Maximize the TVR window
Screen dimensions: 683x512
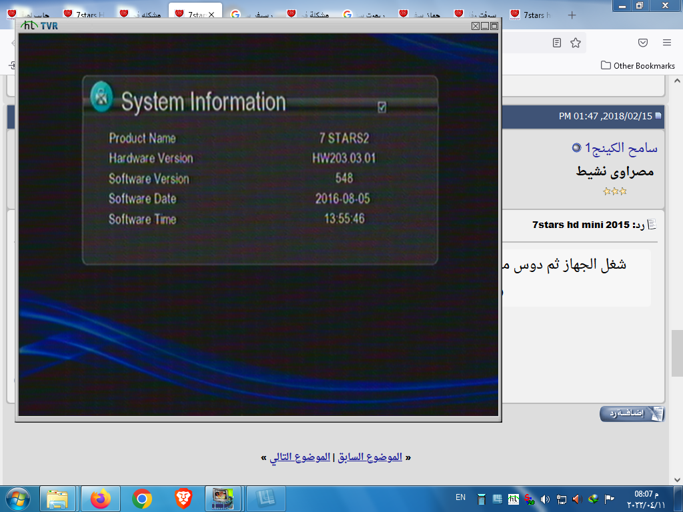(494, 26)
